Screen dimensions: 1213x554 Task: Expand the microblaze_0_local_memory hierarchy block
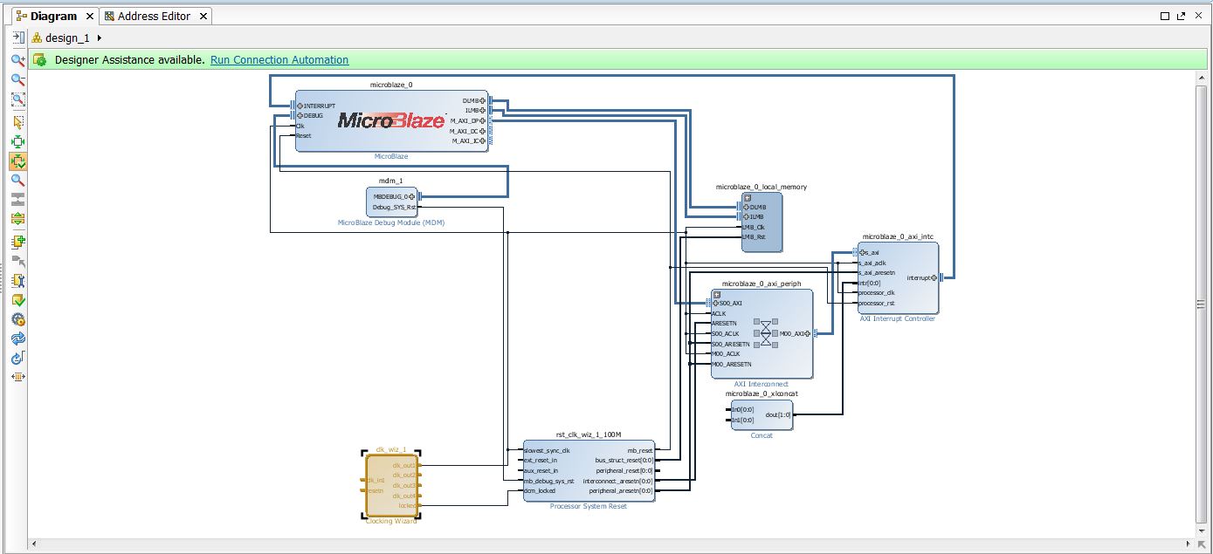pyautogui.click(x=747, y=198)
